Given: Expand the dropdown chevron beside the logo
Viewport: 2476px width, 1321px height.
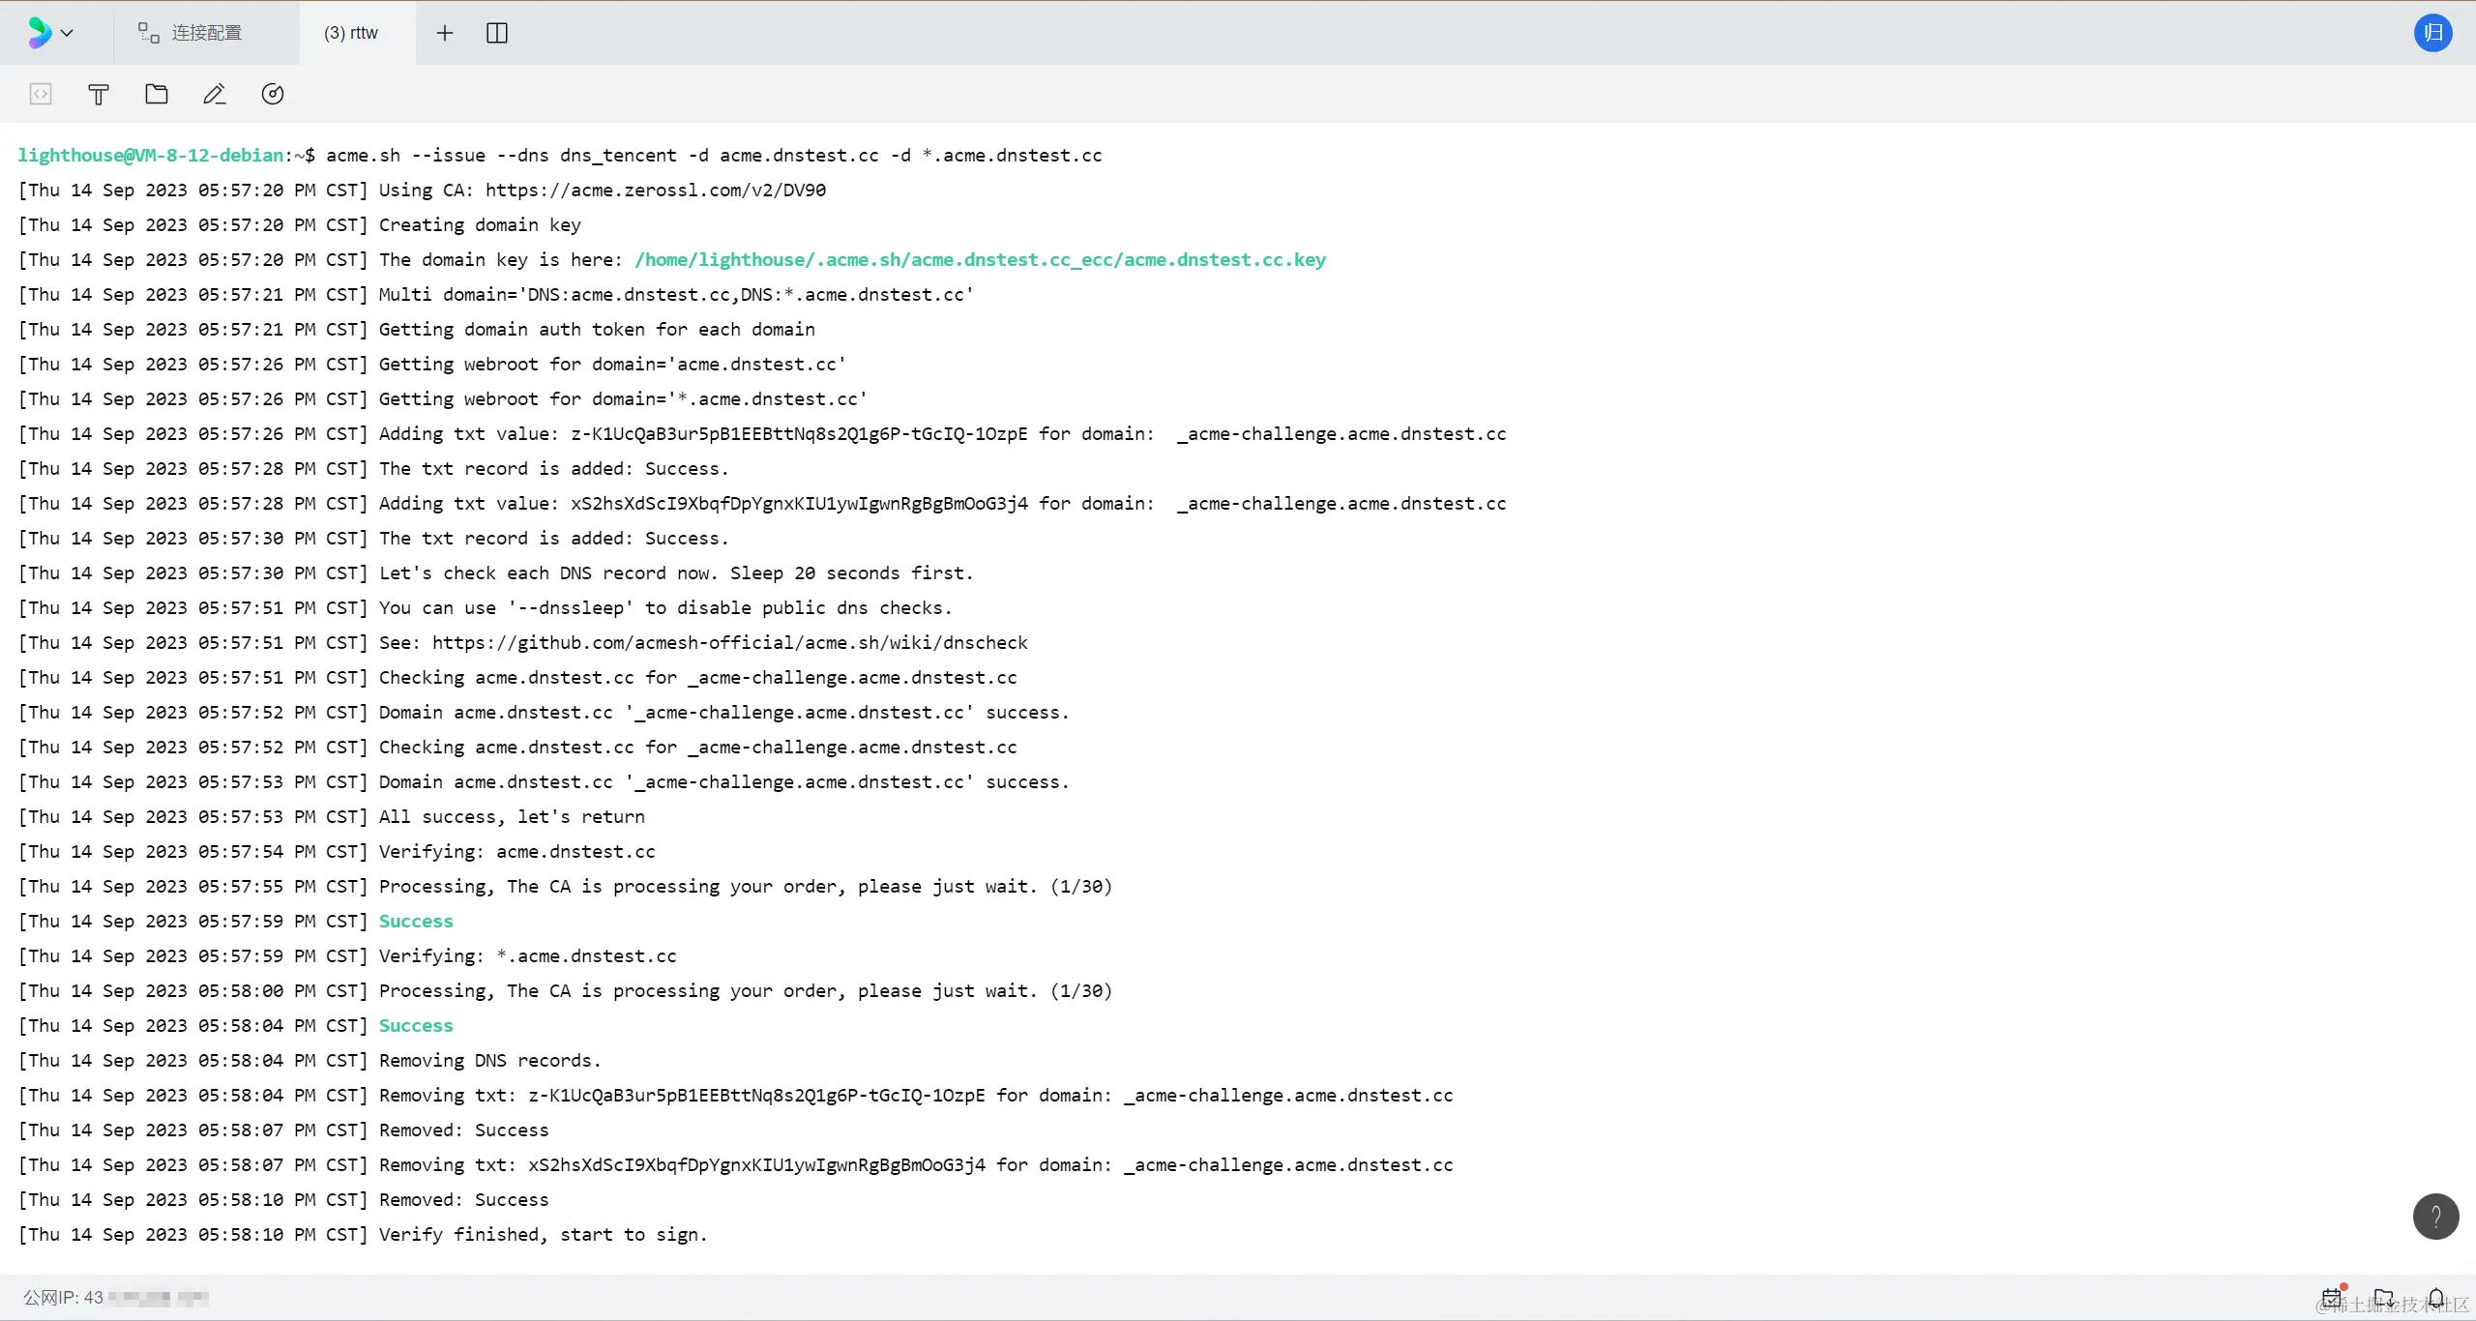Looking at the screenshot, I should (67, 33).
